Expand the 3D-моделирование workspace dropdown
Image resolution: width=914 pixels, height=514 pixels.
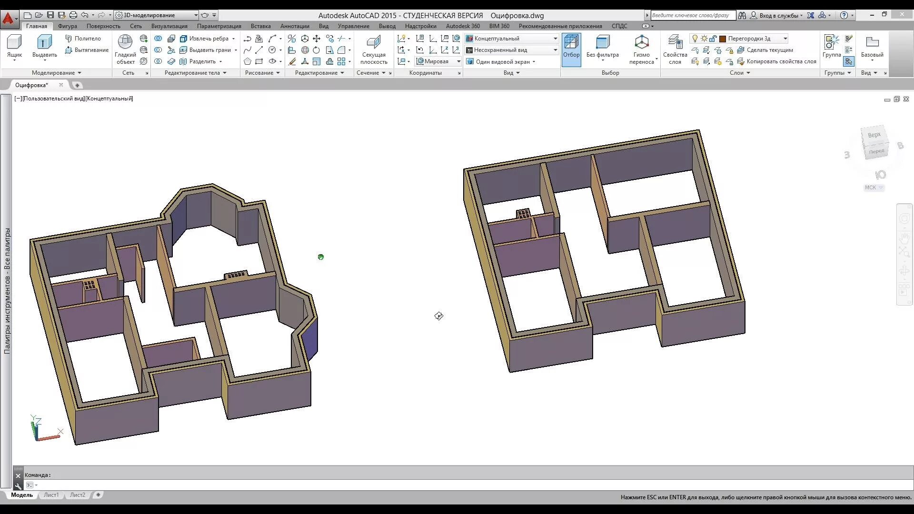click(x=196, y=15)
